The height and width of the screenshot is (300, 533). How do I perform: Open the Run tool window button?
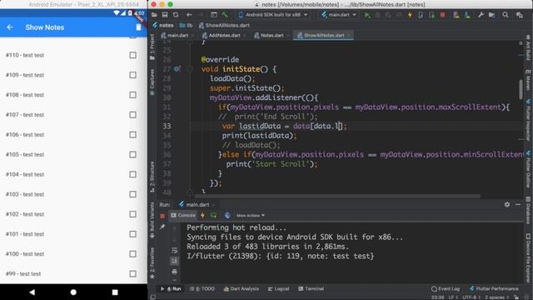pyautogui.click(x=171, y=289)
